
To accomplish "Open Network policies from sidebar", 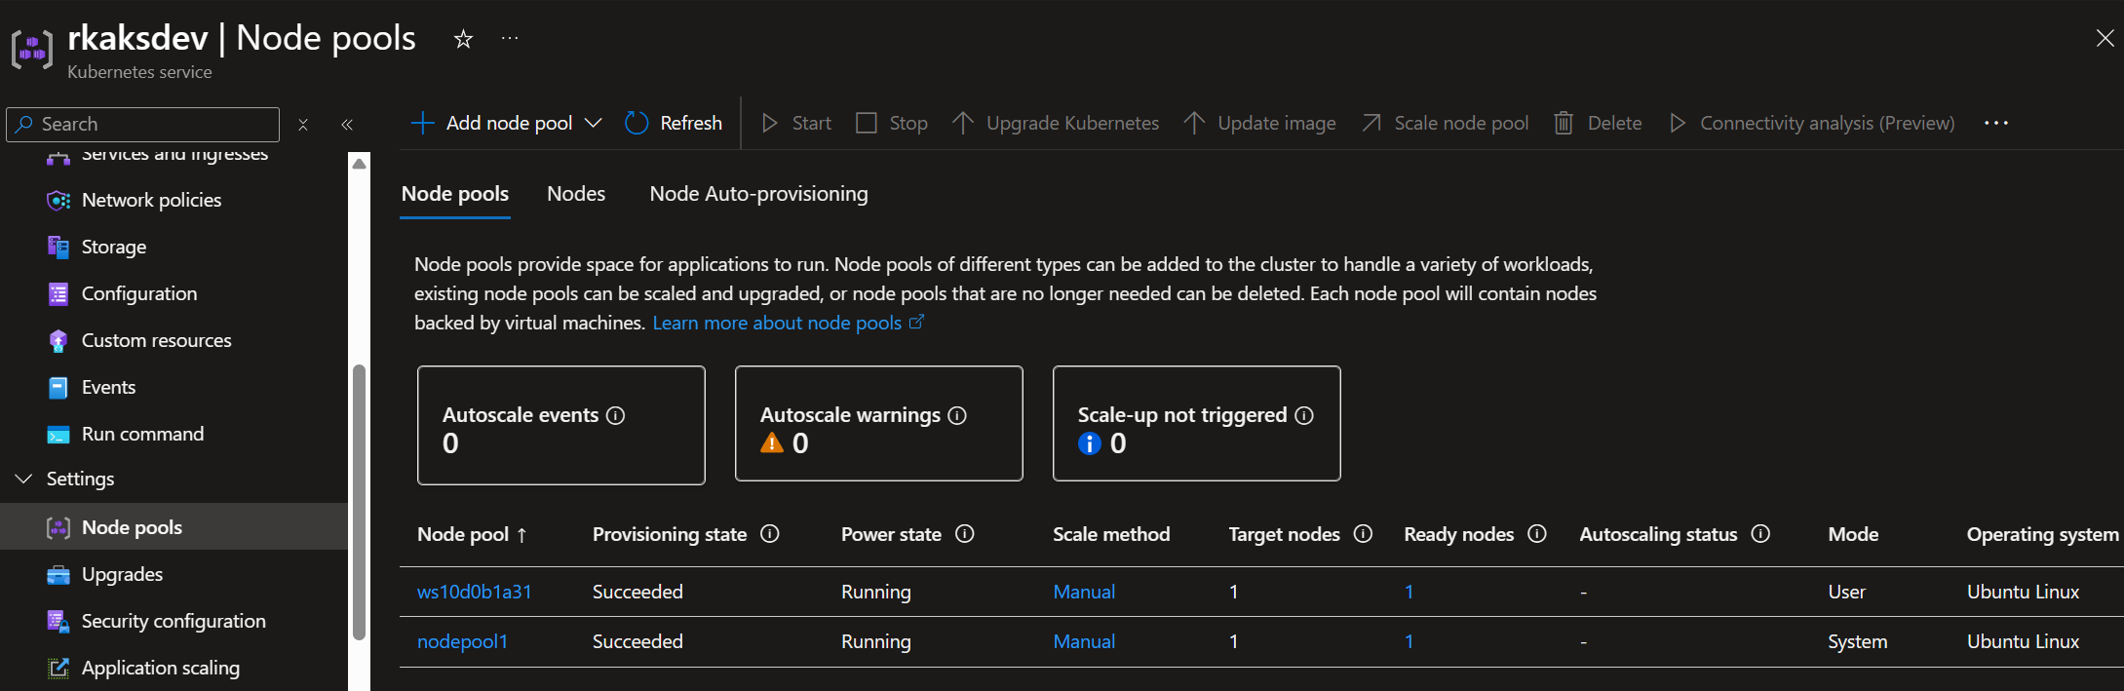I will [151, 200].
